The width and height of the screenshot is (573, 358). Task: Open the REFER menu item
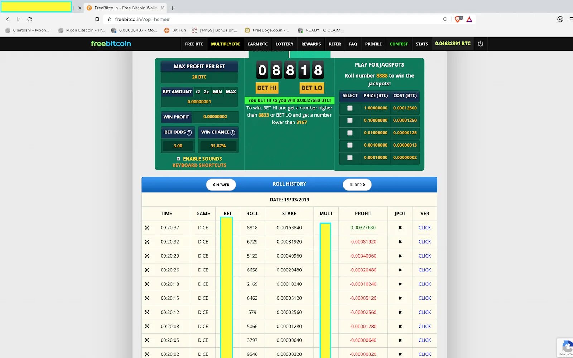pos(335,44)
